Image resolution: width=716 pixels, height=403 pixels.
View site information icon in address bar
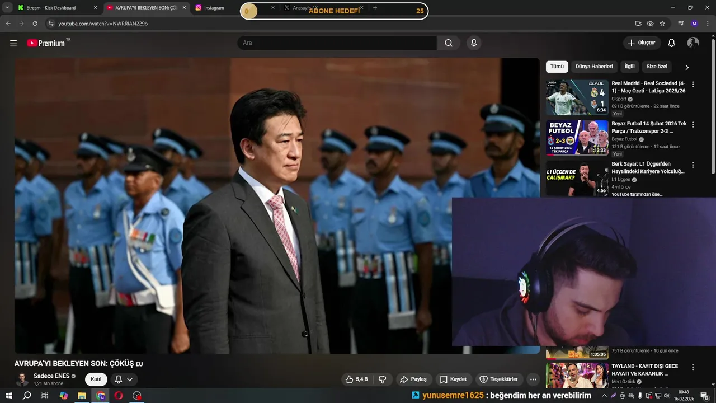point(51,24)
